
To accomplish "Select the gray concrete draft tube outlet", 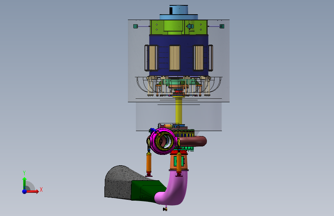I will 118,183.
